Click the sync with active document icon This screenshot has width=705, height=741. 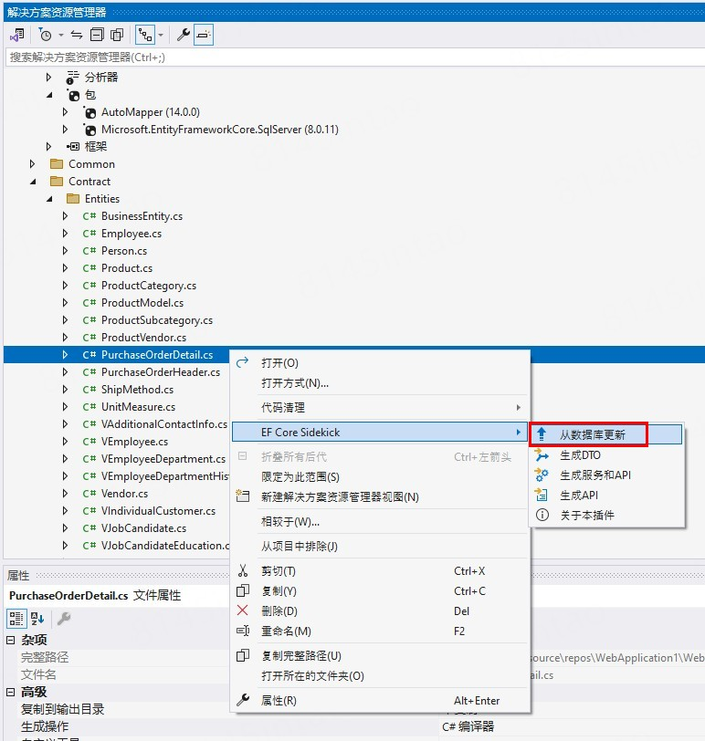(77, 35)
